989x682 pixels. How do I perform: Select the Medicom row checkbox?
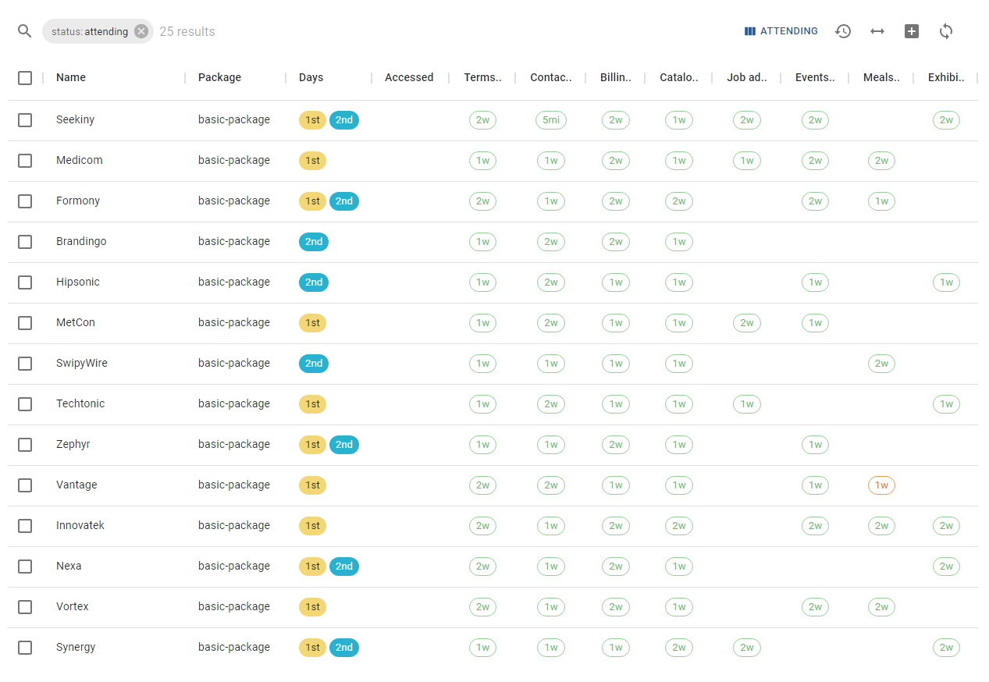[25, 161]
